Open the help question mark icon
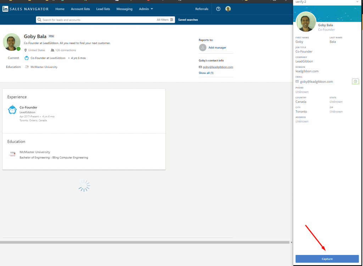 (218, 9)
